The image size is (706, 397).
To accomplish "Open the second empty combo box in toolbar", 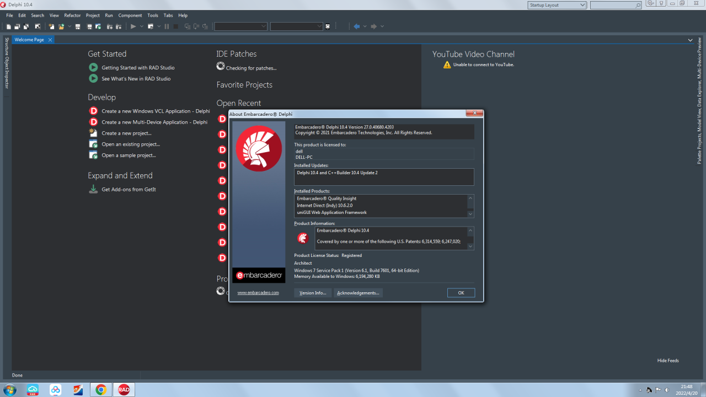I will (297, 26).
